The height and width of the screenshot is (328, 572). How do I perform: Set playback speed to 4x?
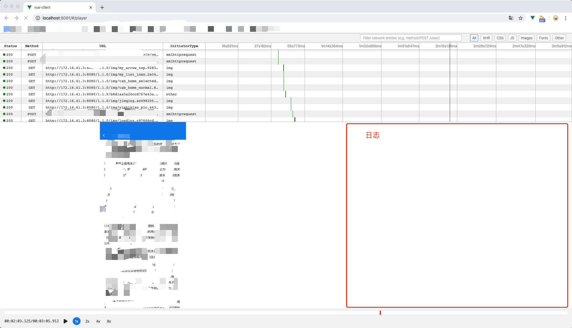[x=98, y=321]
